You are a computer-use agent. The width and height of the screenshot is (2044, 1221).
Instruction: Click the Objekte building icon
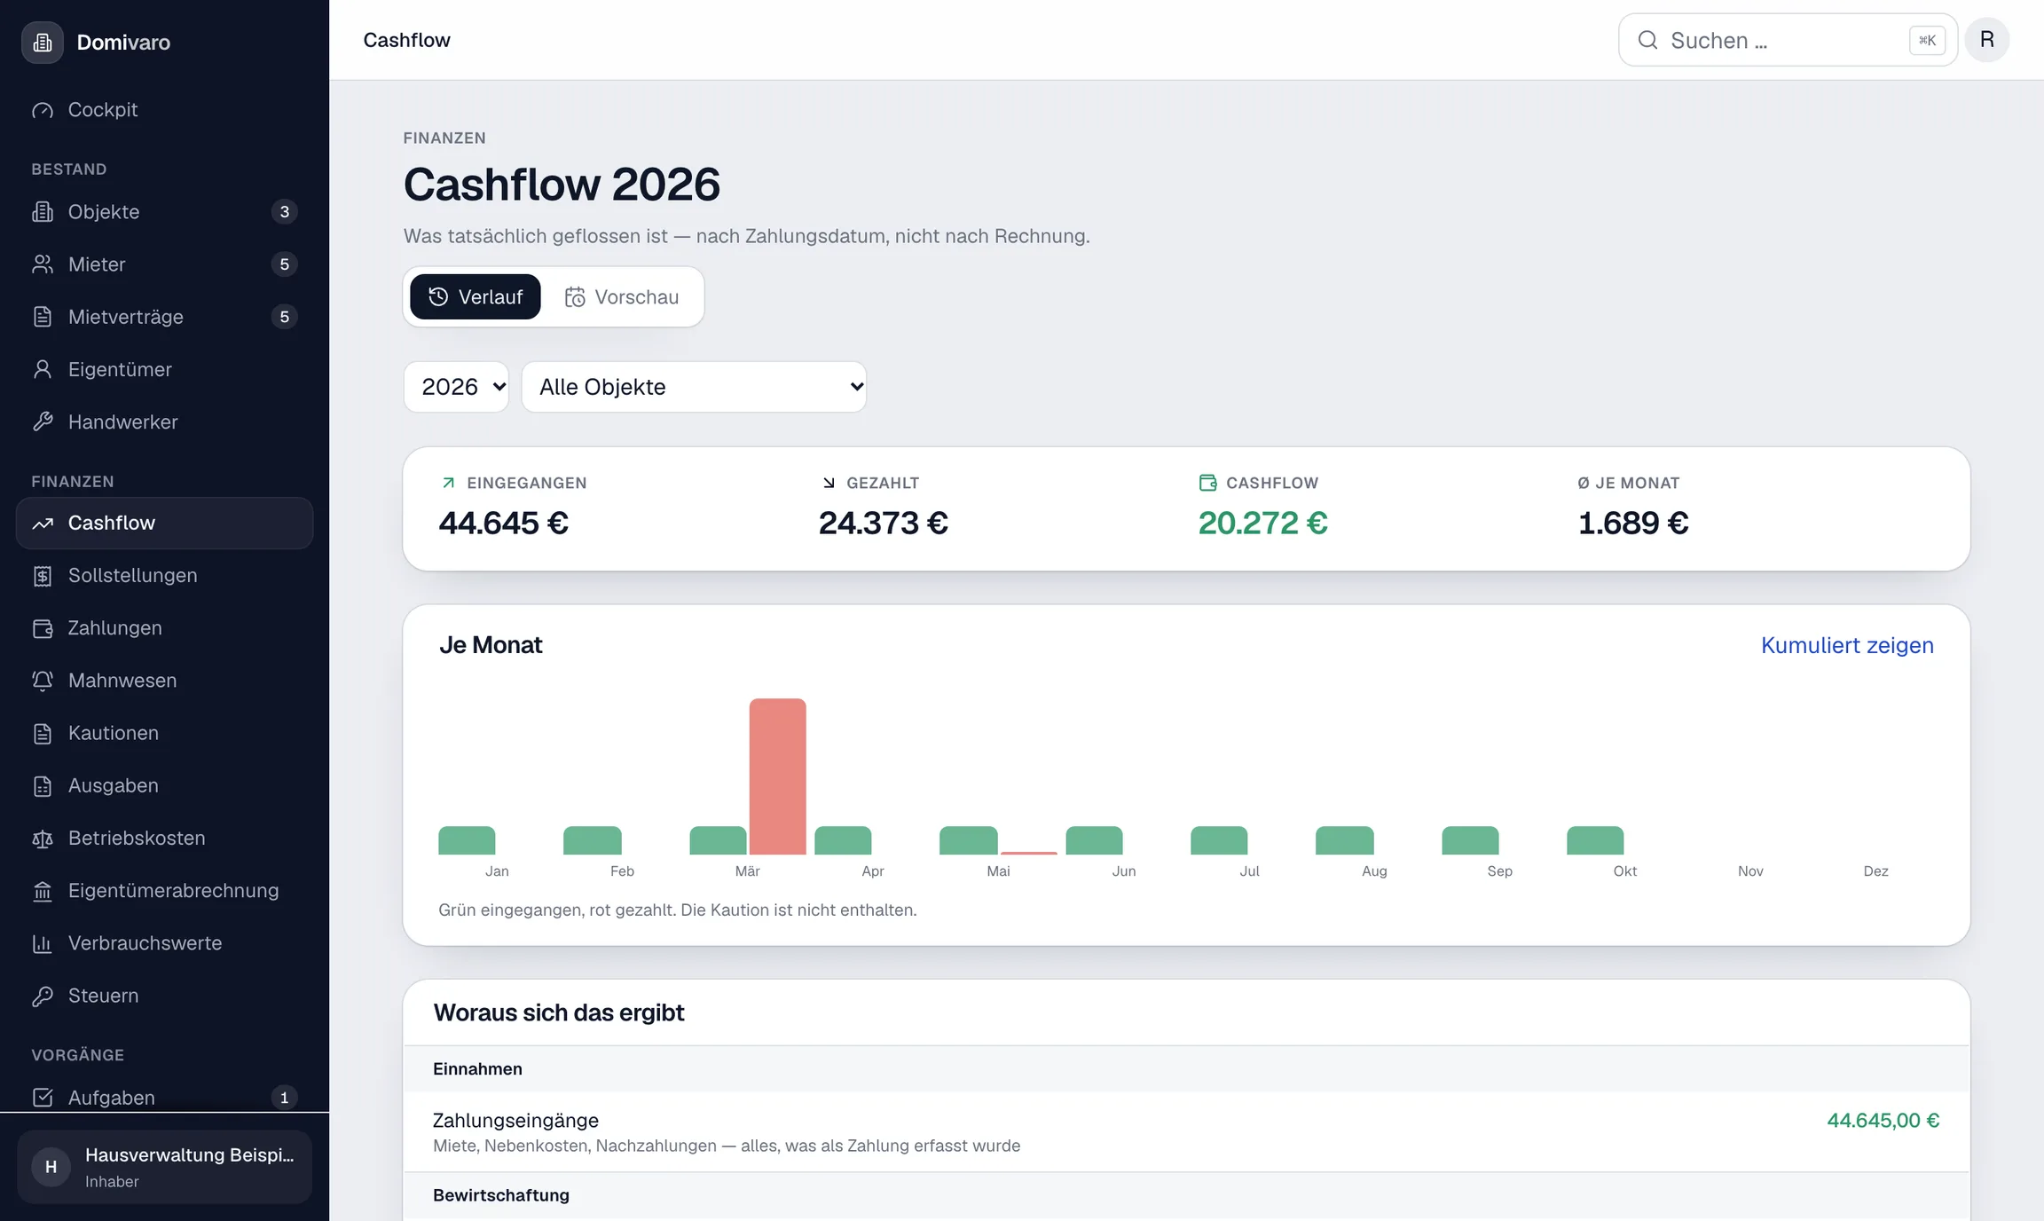[x=43, y=212]
